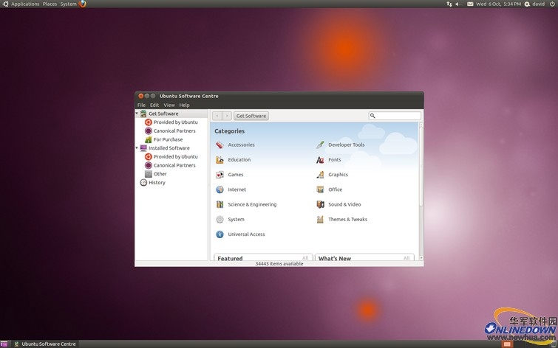Click the Science & Engineering label
Viewport: 558px width, 348px height.
click(x=252, y=204)
